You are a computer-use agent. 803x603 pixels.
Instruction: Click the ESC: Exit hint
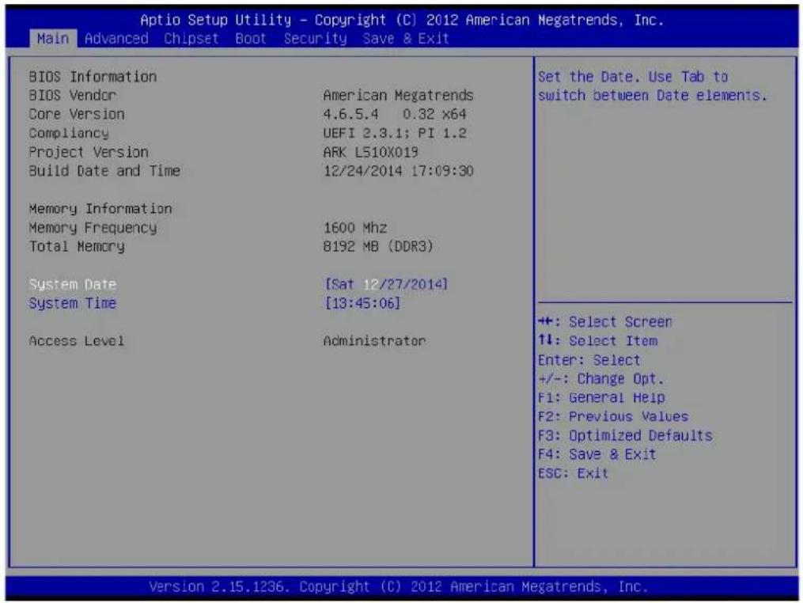(573, 473)
